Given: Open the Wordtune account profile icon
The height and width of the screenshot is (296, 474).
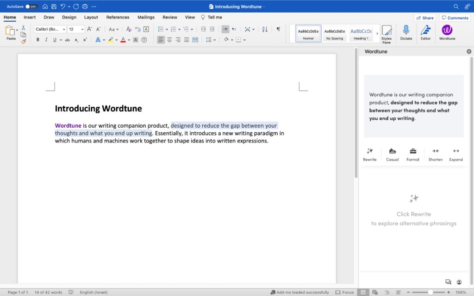Looking at the screenshot, I should coord(459,282).
